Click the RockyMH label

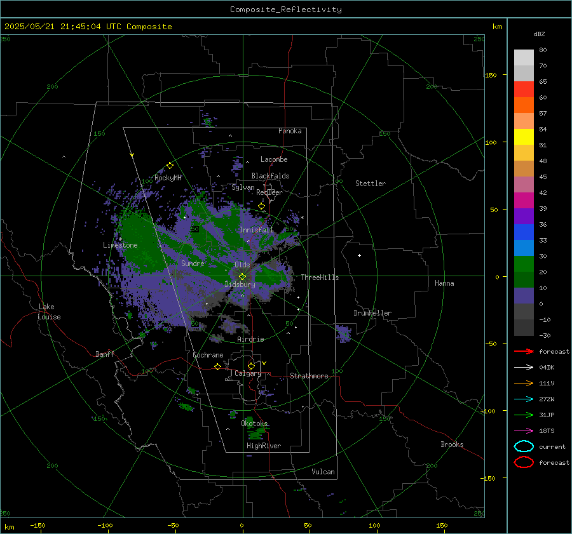[x=168, y=178]
